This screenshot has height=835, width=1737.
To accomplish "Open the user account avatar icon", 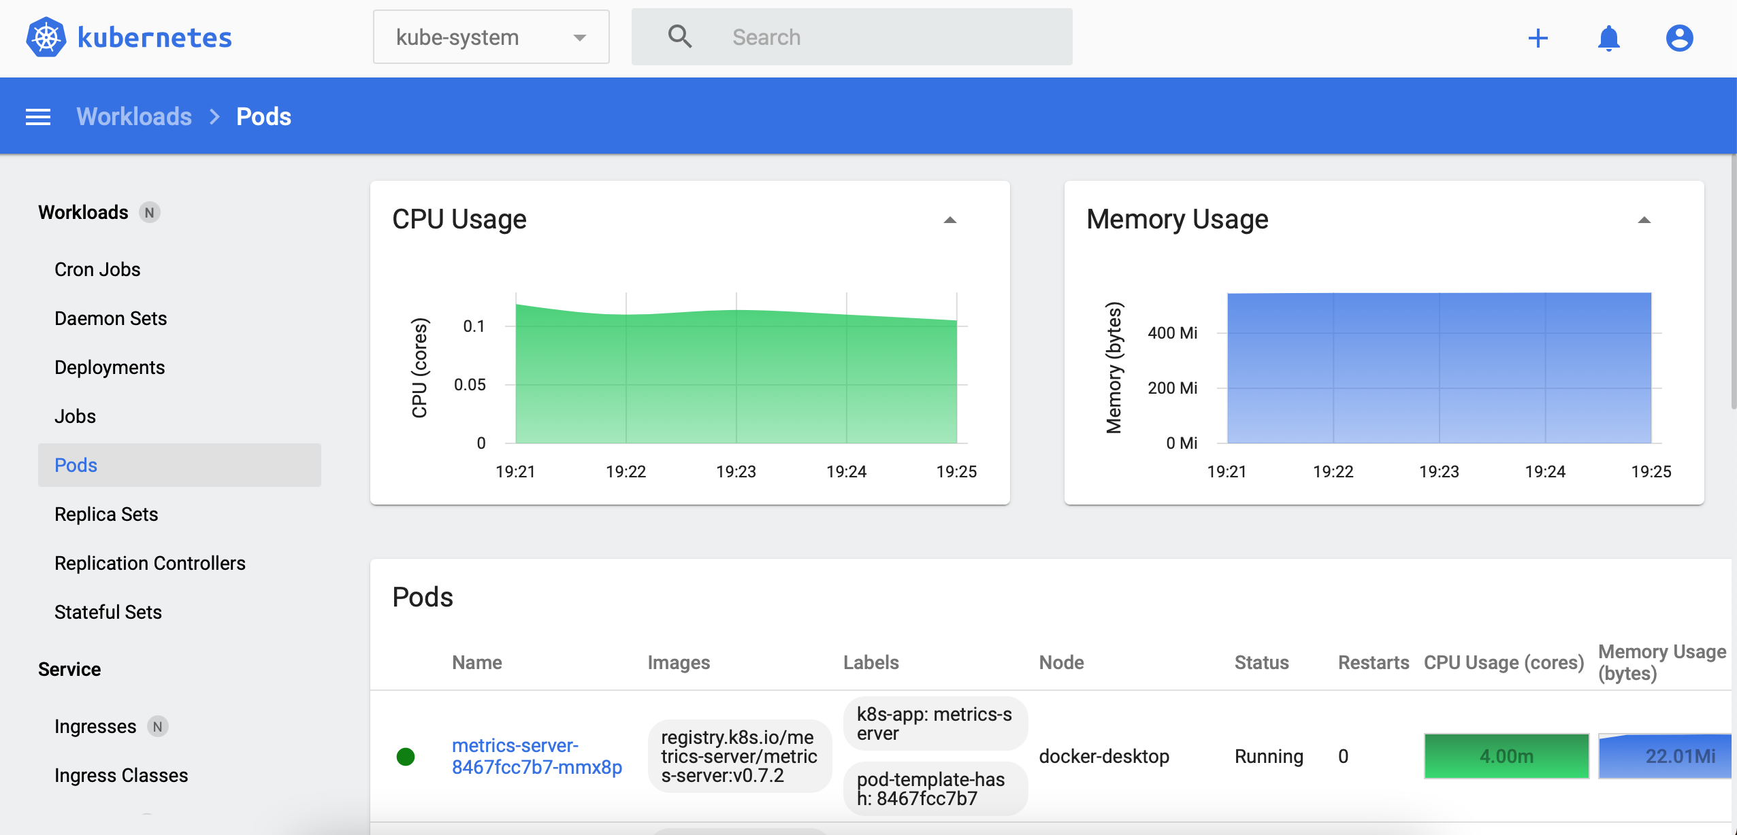I will (1679, 37).
